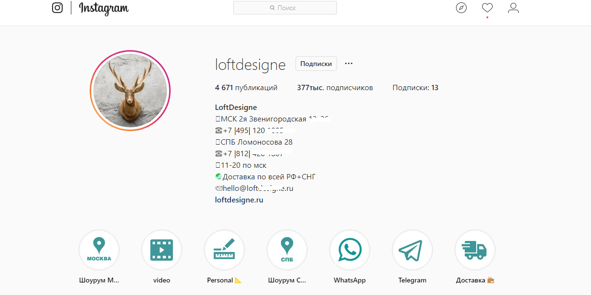Open the Подписки: 13 following list
This screenshot has width=591, height=295.
[x=416, y=88]
